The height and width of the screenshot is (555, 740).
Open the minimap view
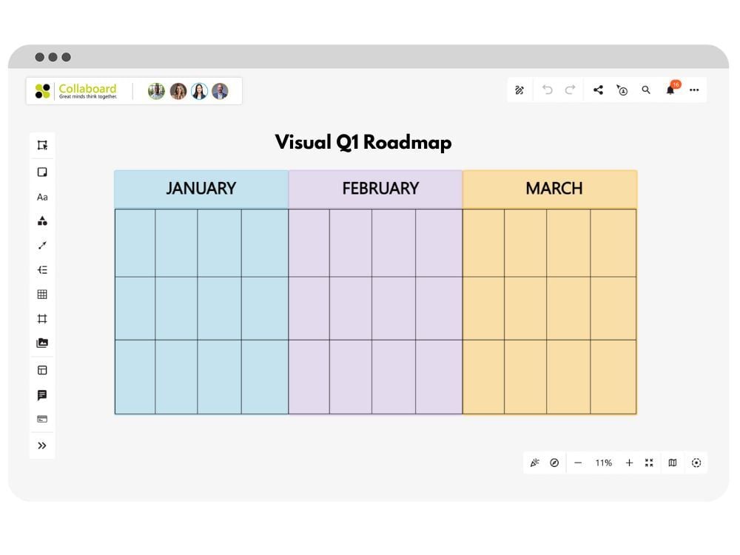(x=671, y=462)
